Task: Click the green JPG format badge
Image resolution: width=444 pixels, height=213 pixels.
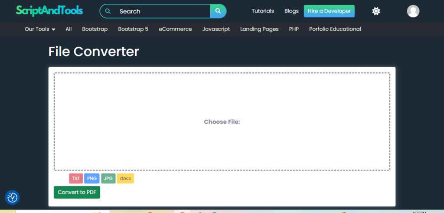Action: 108,178
